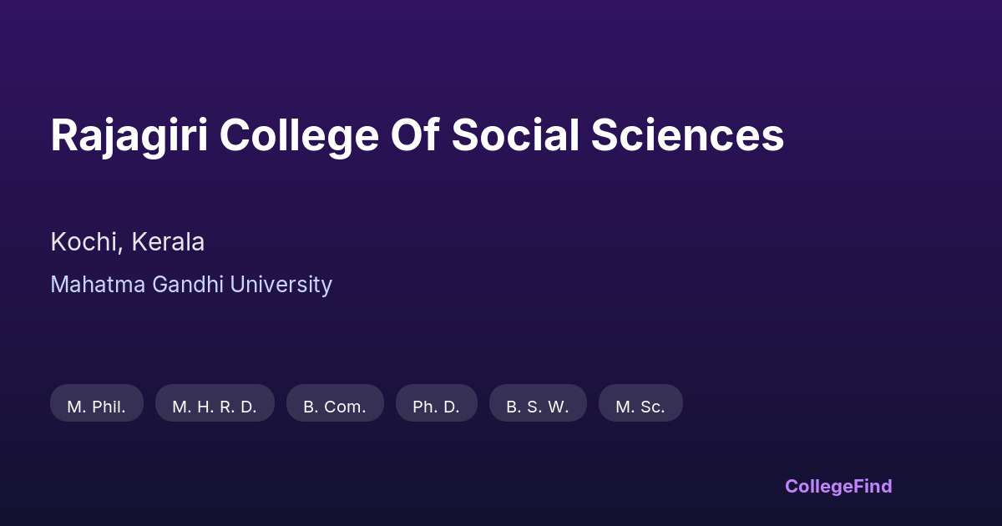Click the M. Phil. course tag
Screen dimensions: 1002x526
point(97,407)
